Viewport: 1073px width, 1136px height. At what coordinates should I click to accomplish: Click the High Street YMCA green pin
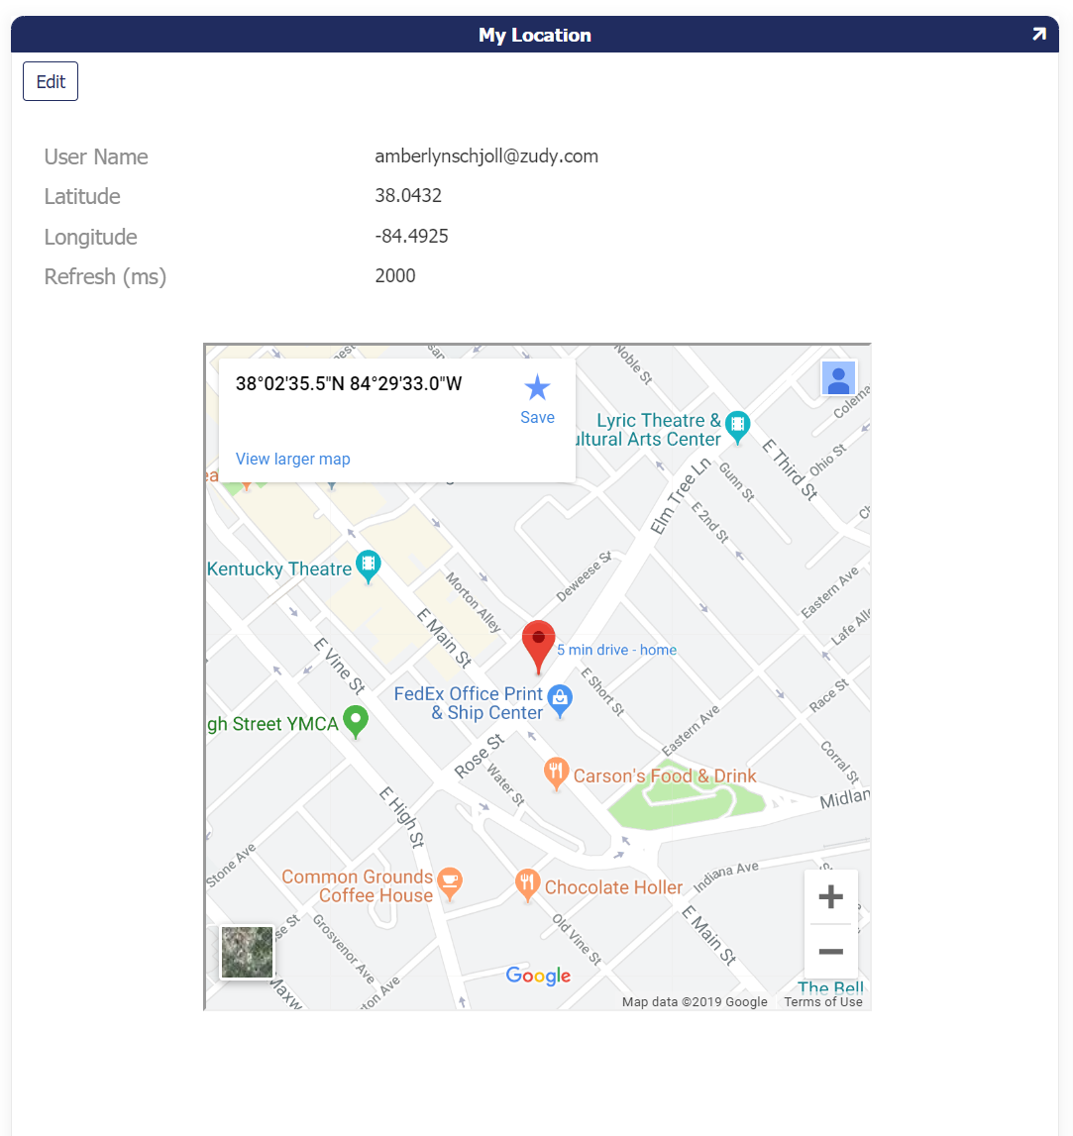point(356,721)
